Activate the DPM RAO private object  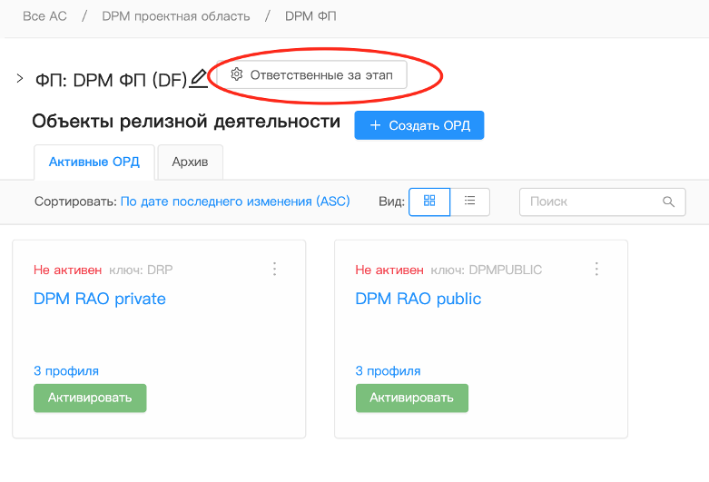pyautogui.click(x=90, y=398)
